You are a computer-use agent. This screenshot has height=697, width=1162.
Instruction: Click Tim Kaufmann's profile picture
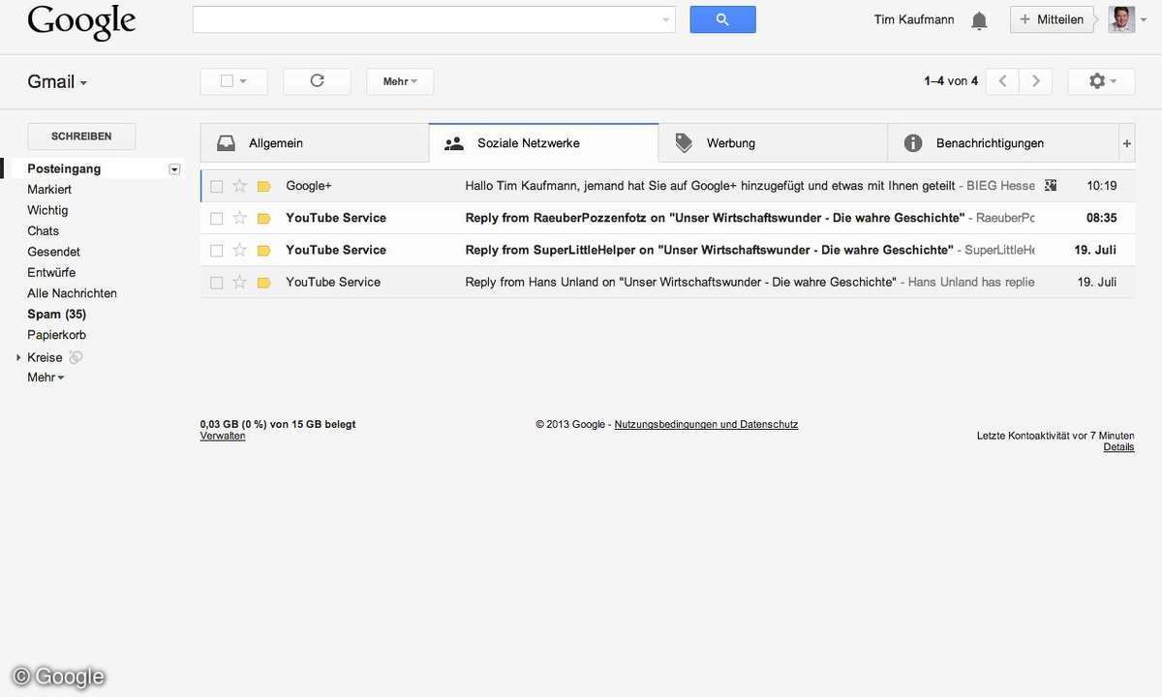[x=1121, y=19]
